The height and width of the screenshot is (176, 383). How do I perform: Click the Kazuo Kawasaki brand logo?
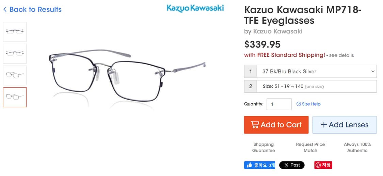(195, 8)
